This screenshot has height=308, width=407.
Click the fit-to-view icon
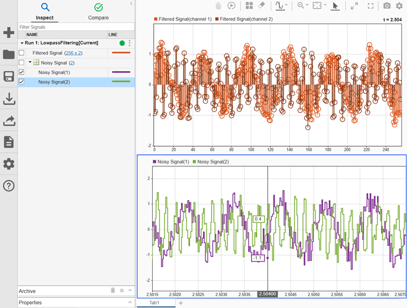[317, 6]
